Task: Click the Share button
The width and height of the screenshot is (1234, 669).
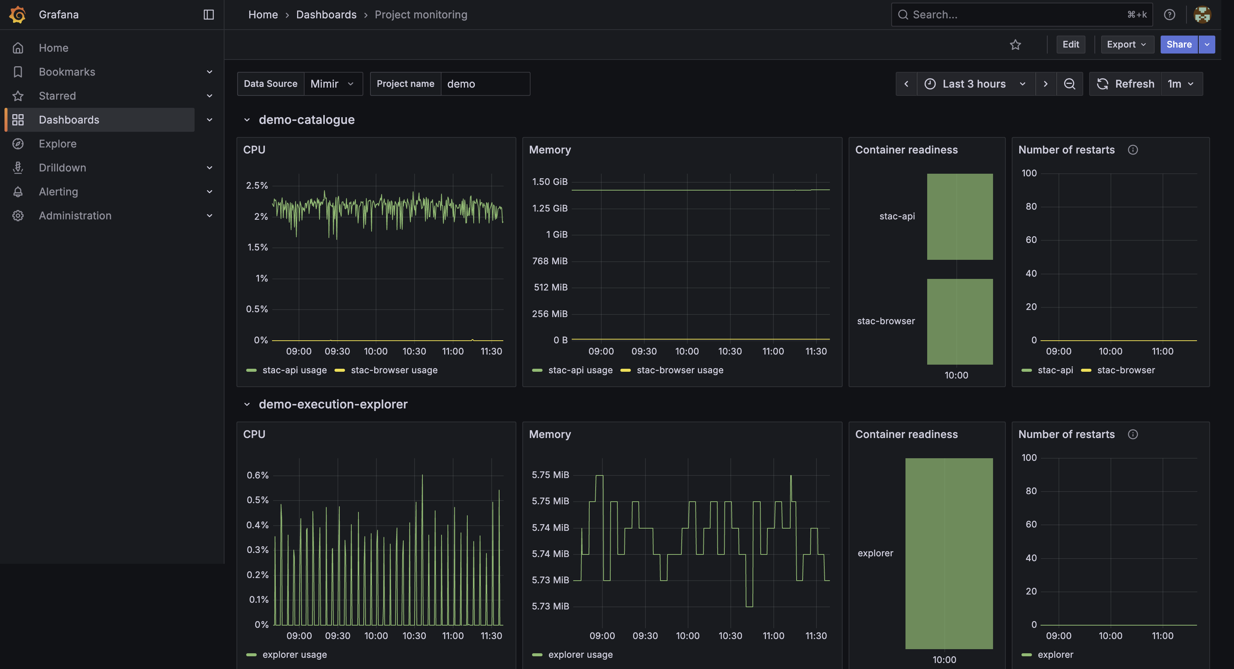Action: click(x=1179, y=45)
